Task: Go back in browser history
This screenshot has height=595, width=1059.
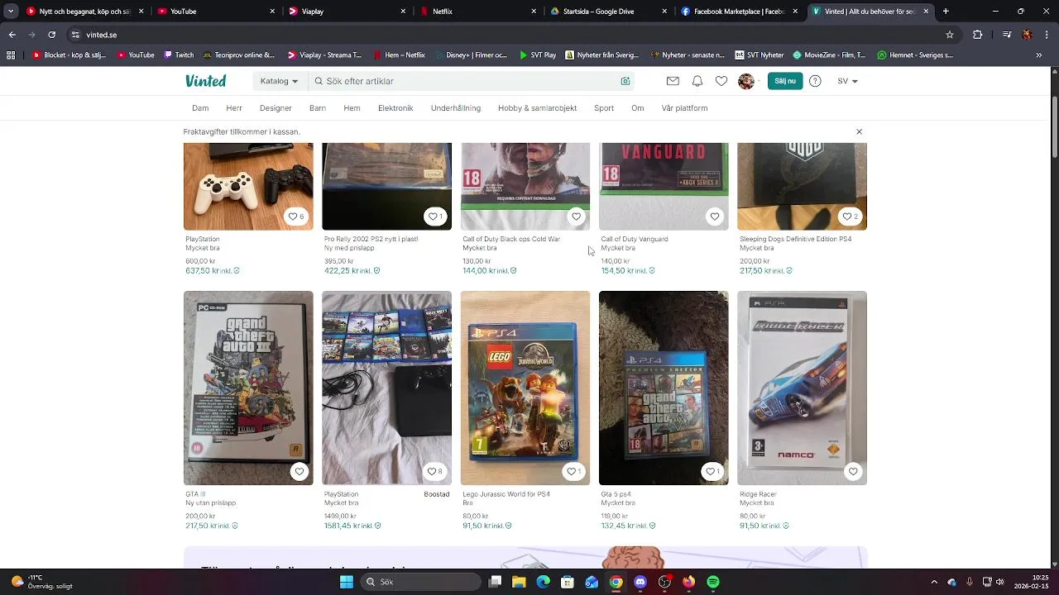Action: coord(12,35)
